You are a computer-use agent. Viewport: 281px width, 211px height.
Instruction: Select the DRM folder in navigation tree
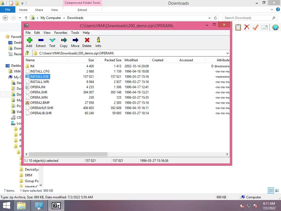click(28, 175)
